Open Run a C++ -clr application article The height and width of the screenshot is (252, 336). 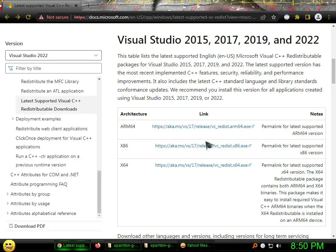click(48, 160)
